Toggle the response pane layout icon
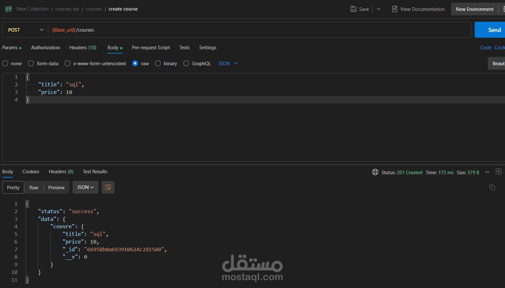 [499, 171]
